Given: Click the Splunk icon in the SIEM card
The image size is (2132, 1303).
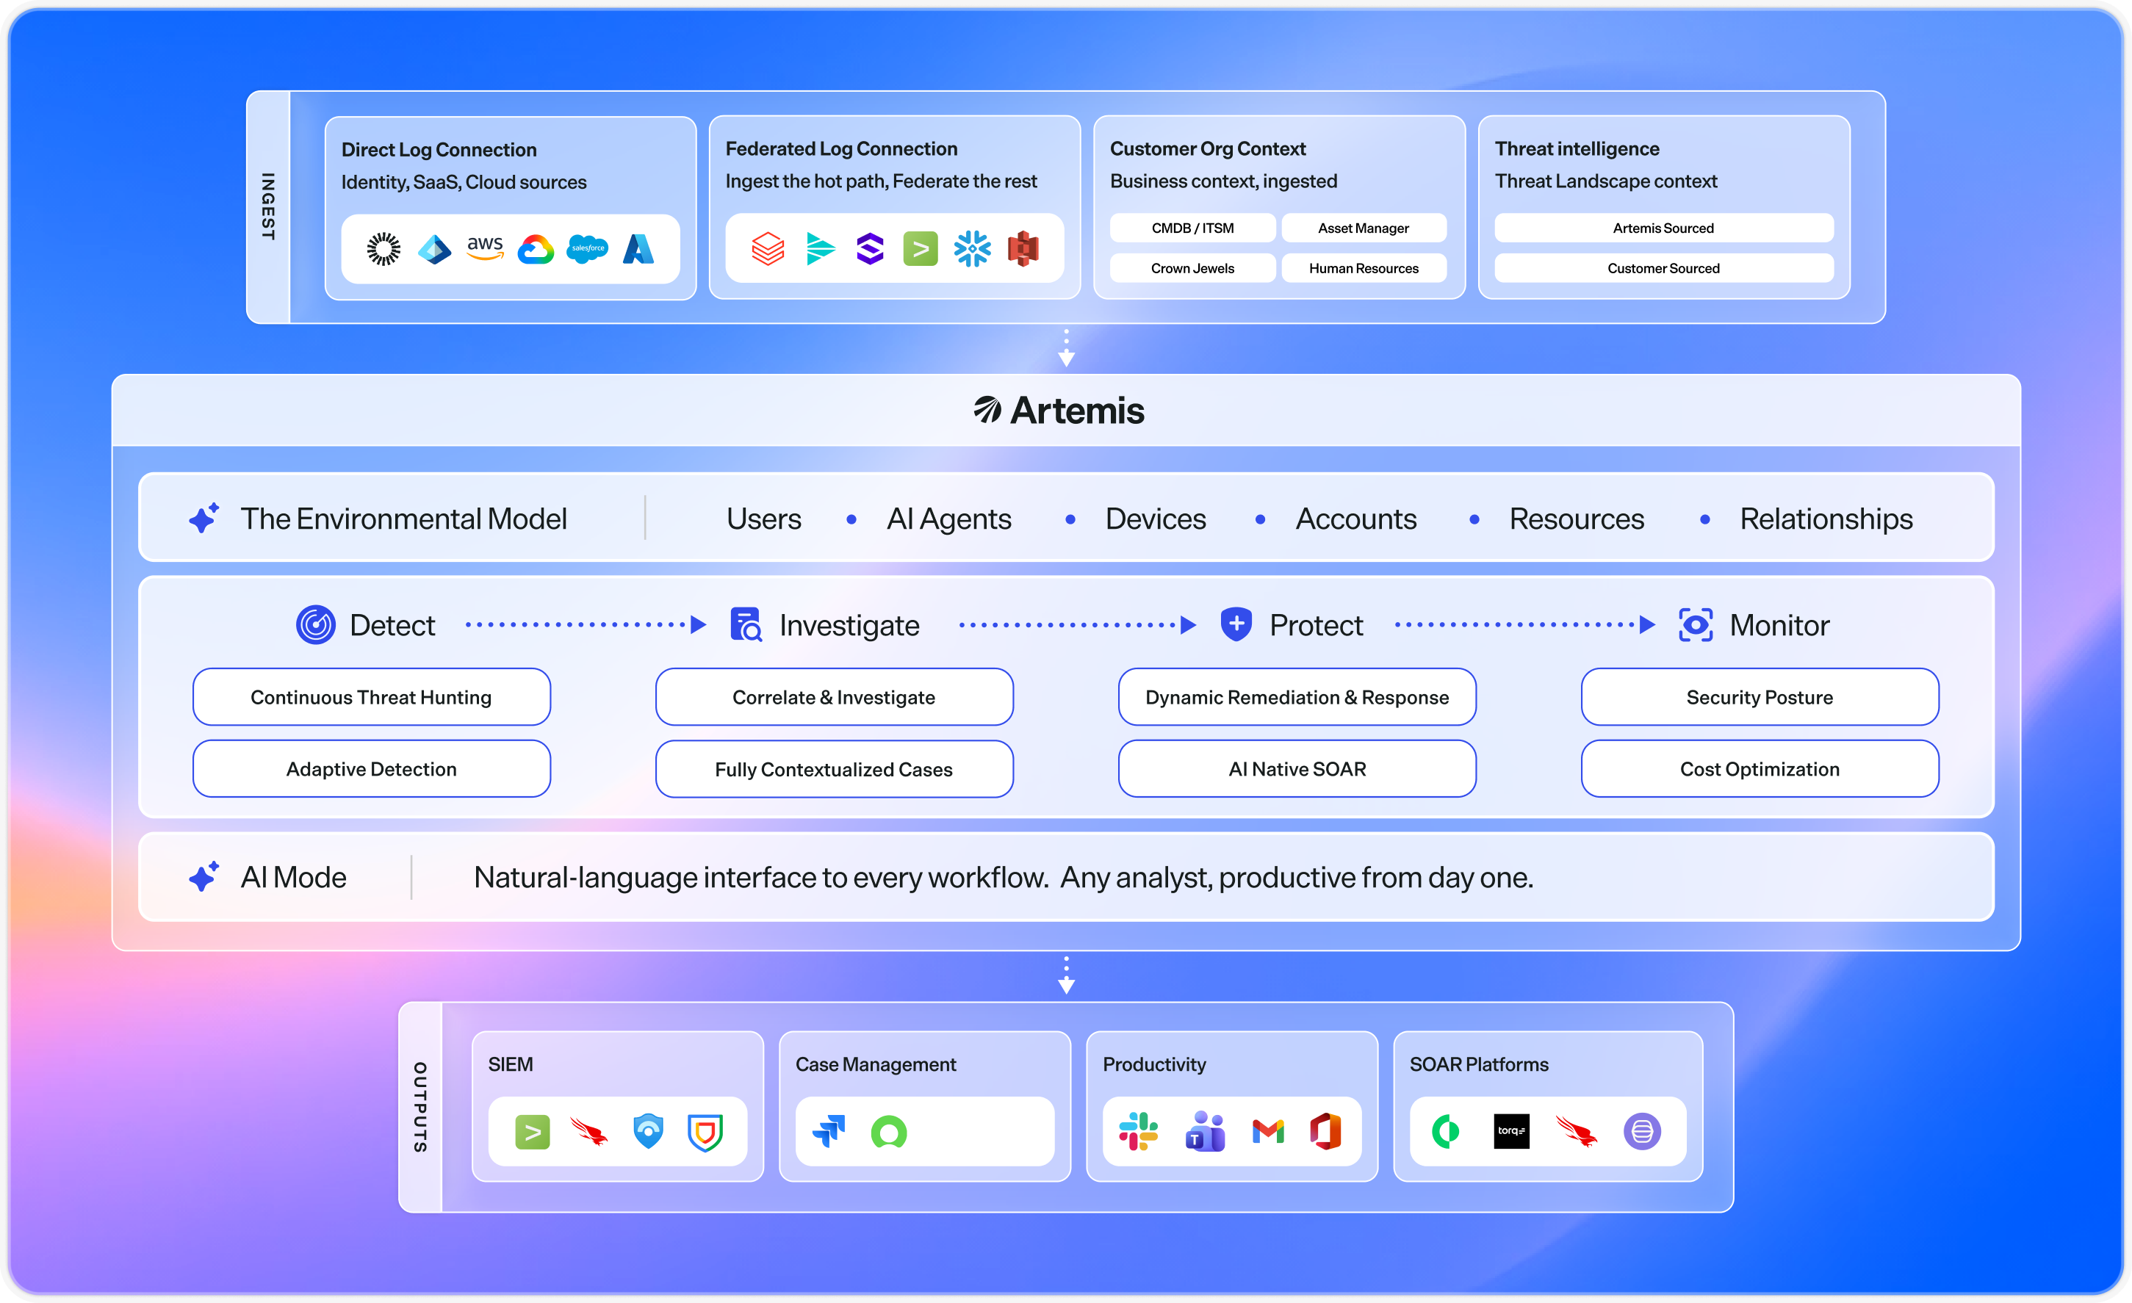Looking at the screenshot, I should (x=533, y=1132).
